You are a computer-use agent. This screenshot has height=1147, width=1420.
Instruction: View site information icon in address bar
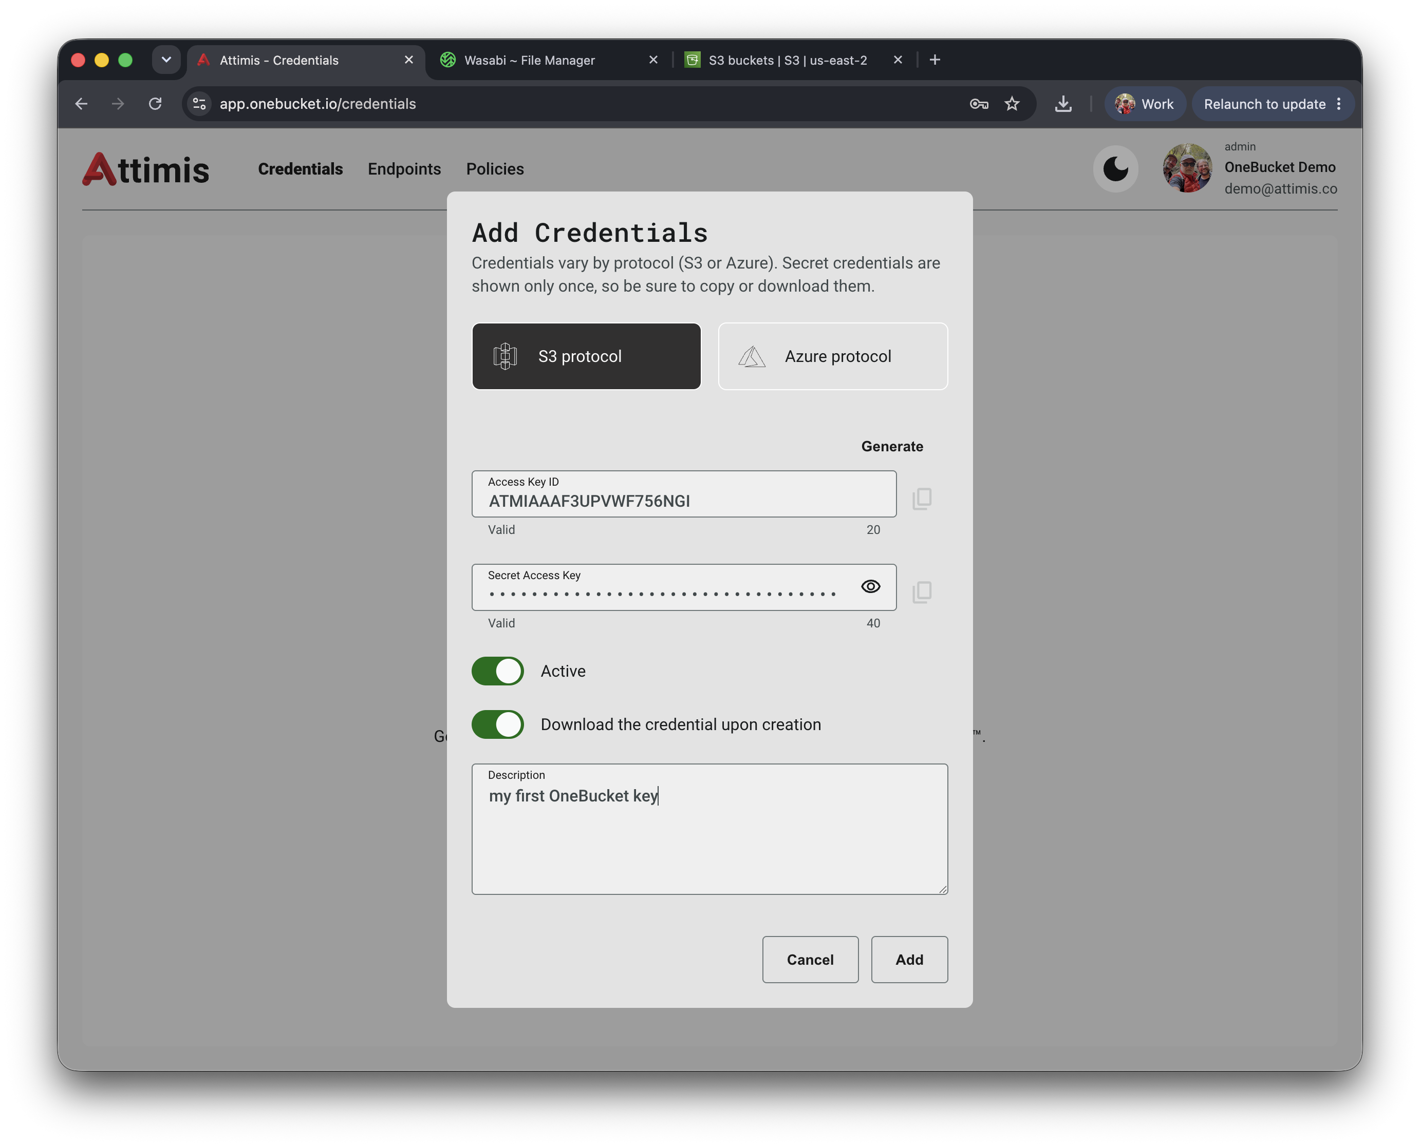(x=200, y=104)
